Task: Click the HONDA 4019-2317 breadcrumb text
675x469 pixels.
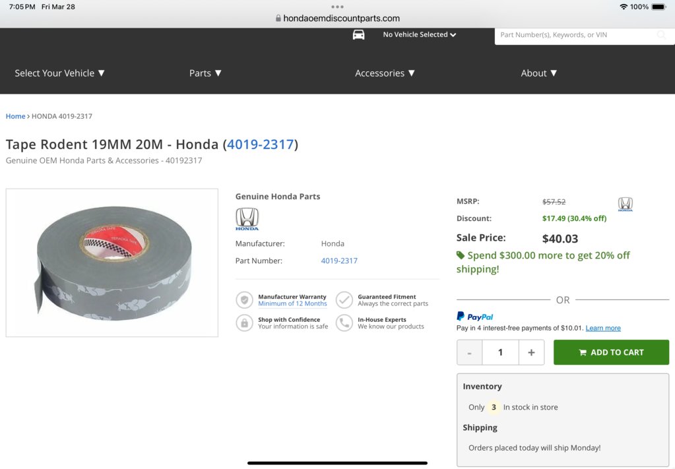Action: point(62,116)
